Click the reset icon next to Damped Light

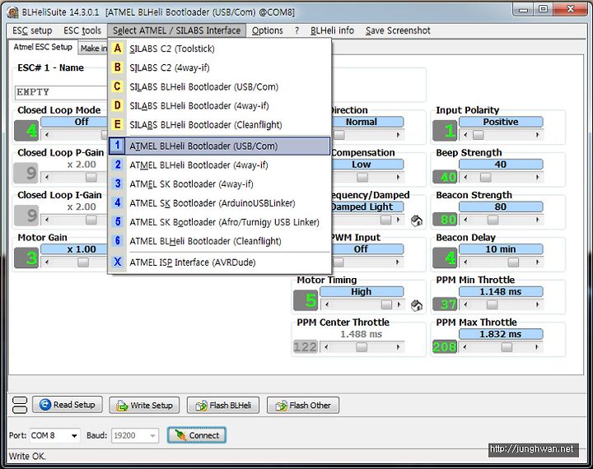[417, 221]
